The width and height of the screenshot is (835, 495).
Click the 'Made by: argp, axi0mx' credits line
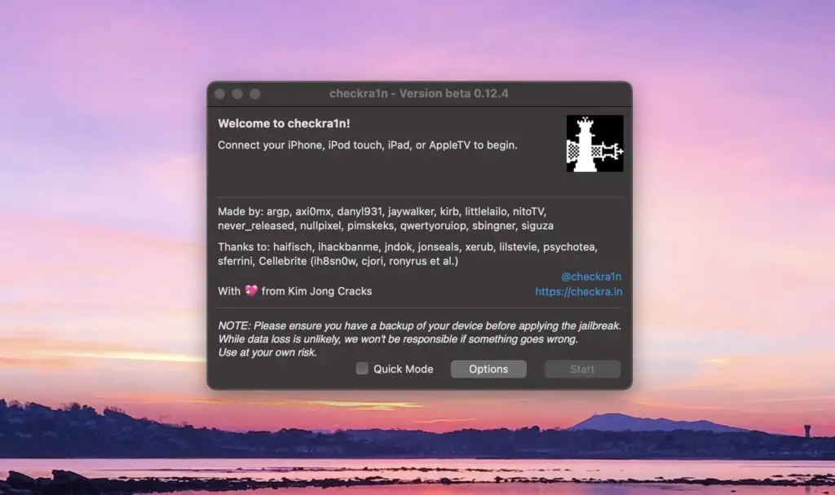pyautogui.click(x=382, y=211)
